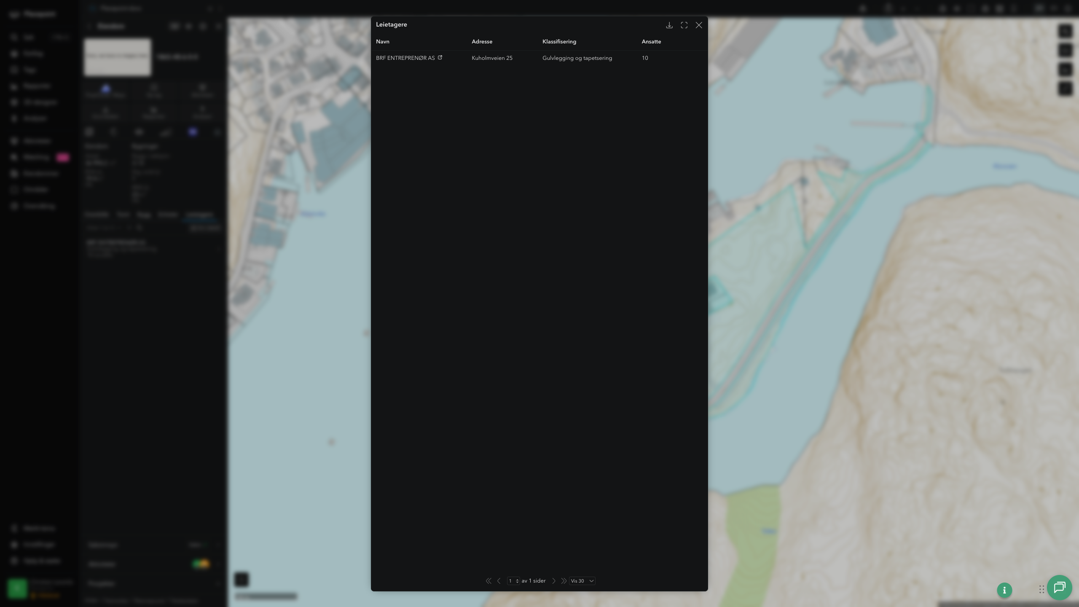1079x607 pixels.
Task: Expand the Leietagere dialog to fullscreen
Action: pos(684,25)
